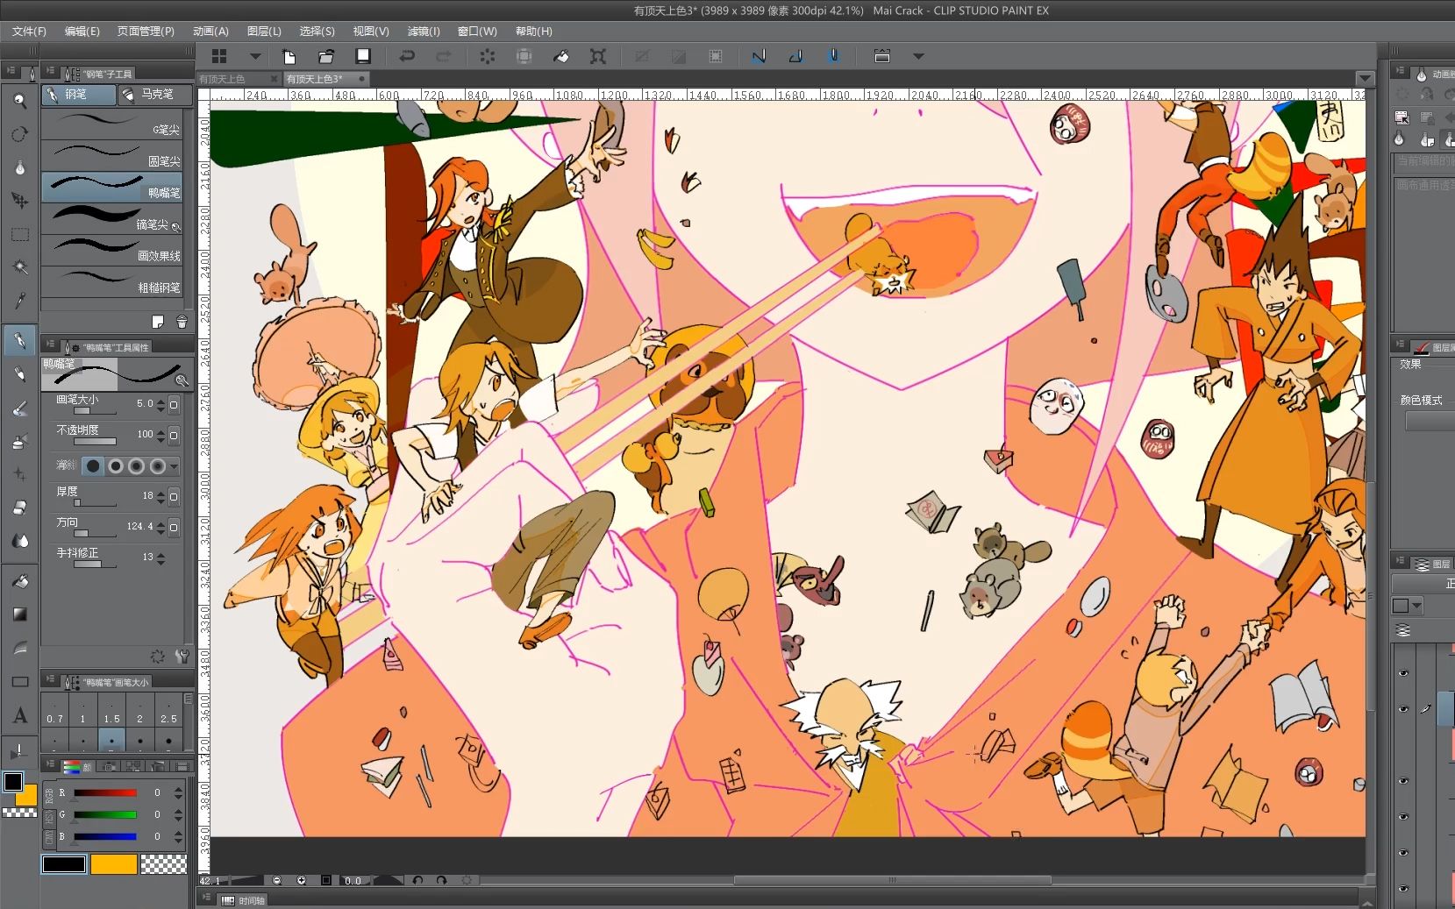Open the 文件(F) menu

point(29,31)
